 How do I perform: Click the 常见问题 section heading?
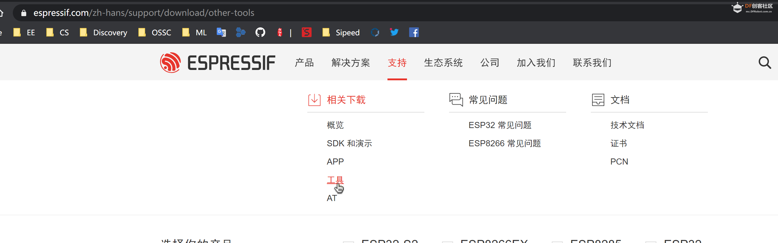(x=488, y=100)
